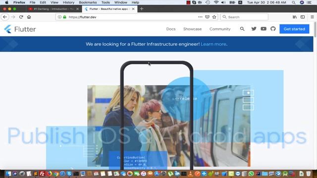
Task: Open WhatsApp from the Dock
Action: click(x=251, y=174)
